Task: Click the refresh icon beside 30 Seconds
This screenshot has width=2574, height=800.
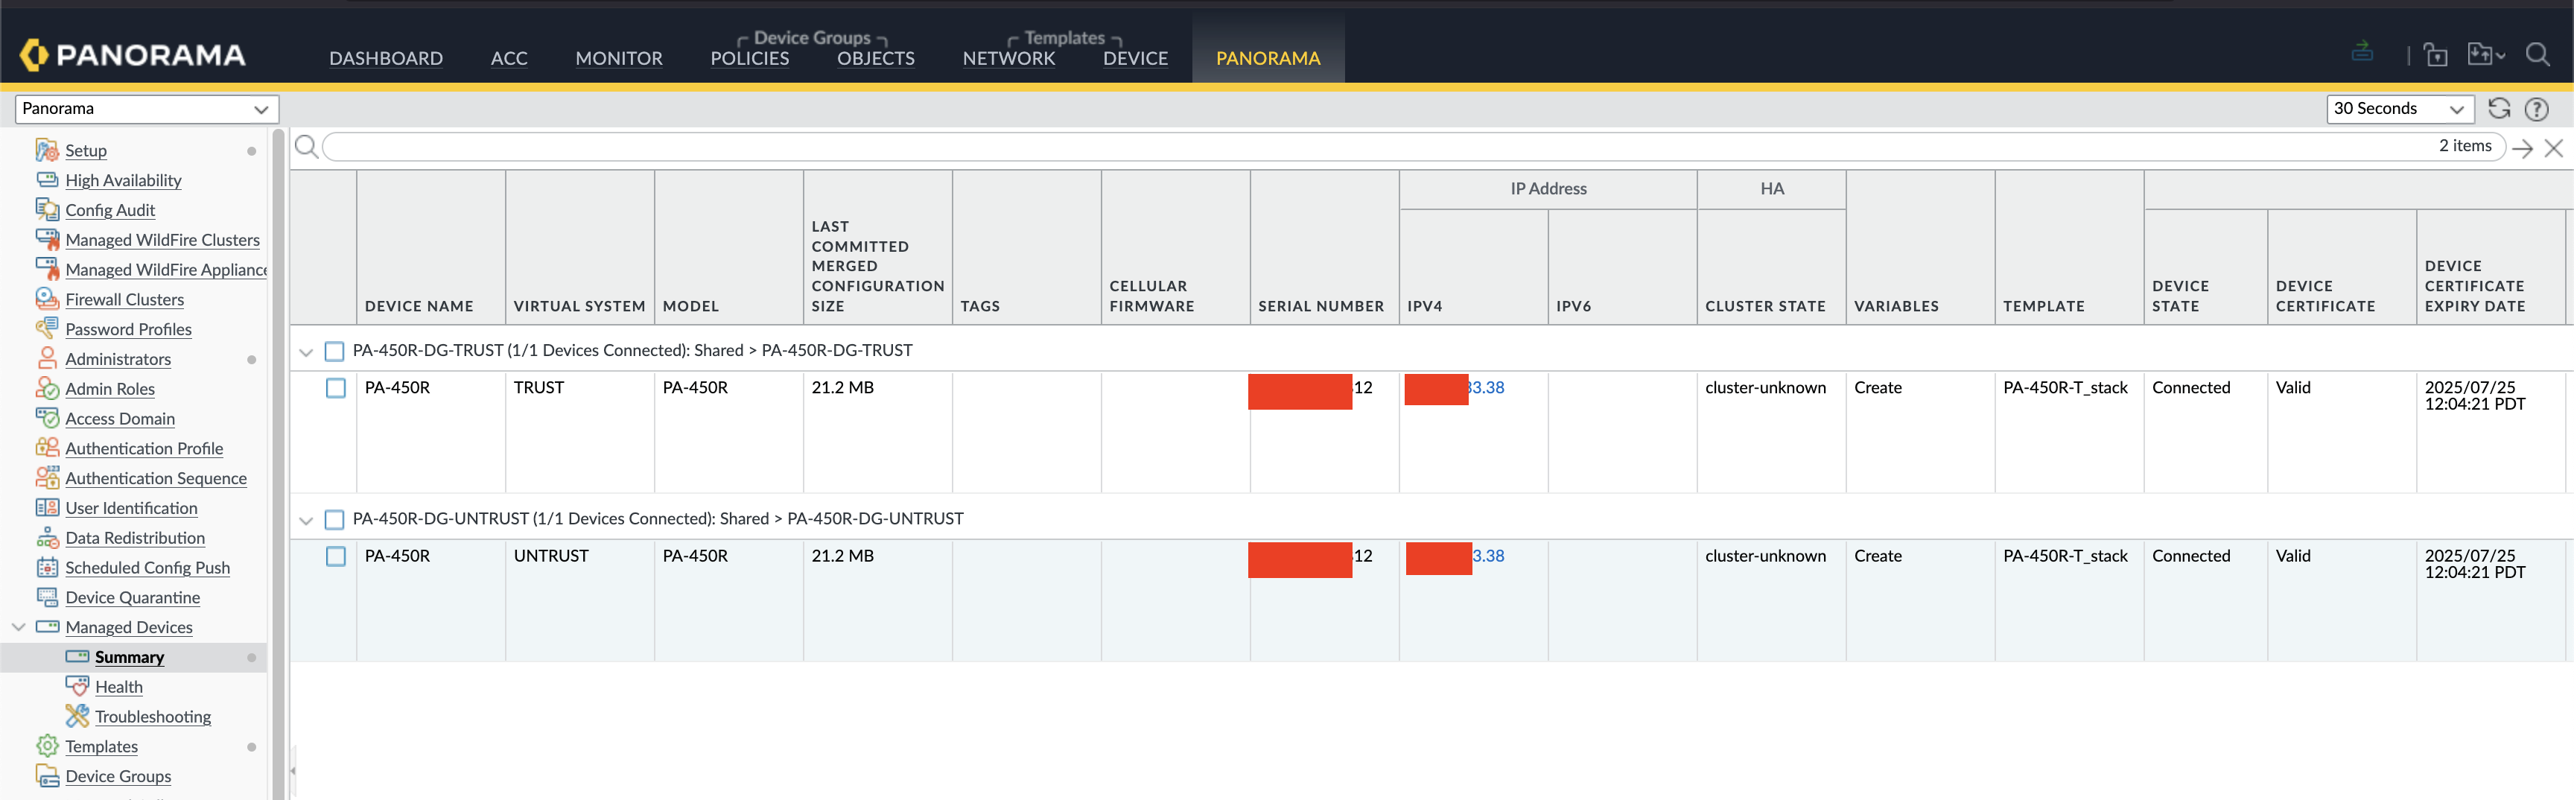Action: point(2499,109)
